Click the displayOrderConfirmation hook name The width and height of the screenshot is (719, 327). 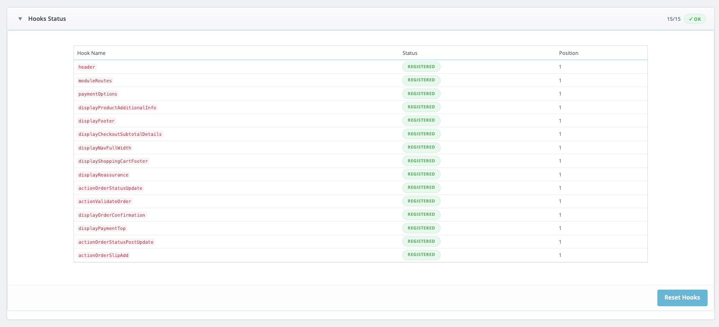[111, 215]
